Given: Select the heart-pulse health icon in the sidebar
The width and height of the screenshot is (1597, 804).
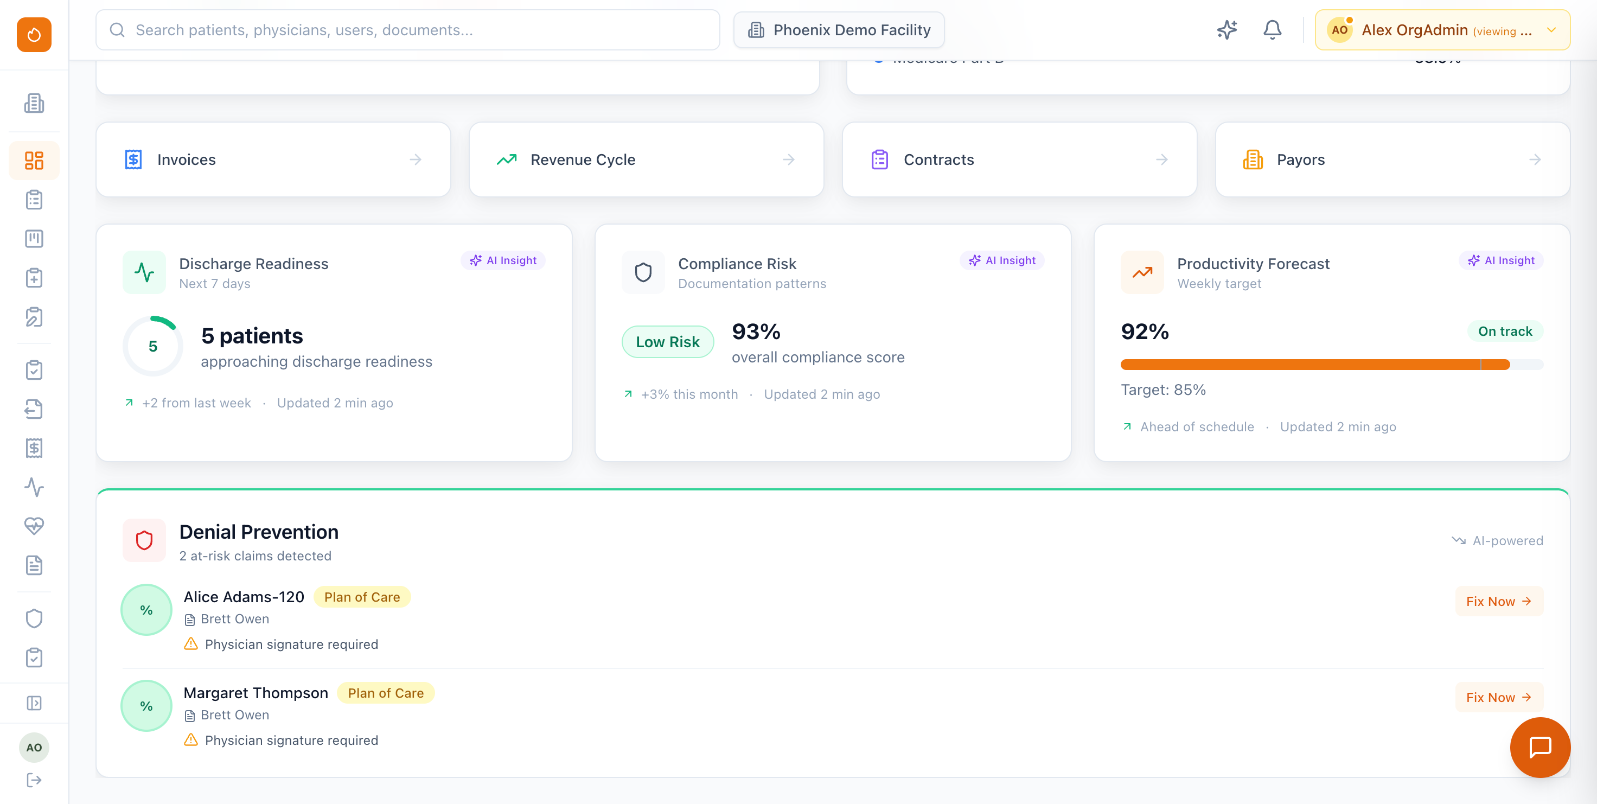Looking at the screenshot, I should [x=34, y=526].
